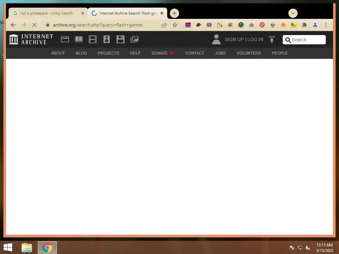
Task: Go to the ABOUT page
Action: click(58, 53)
